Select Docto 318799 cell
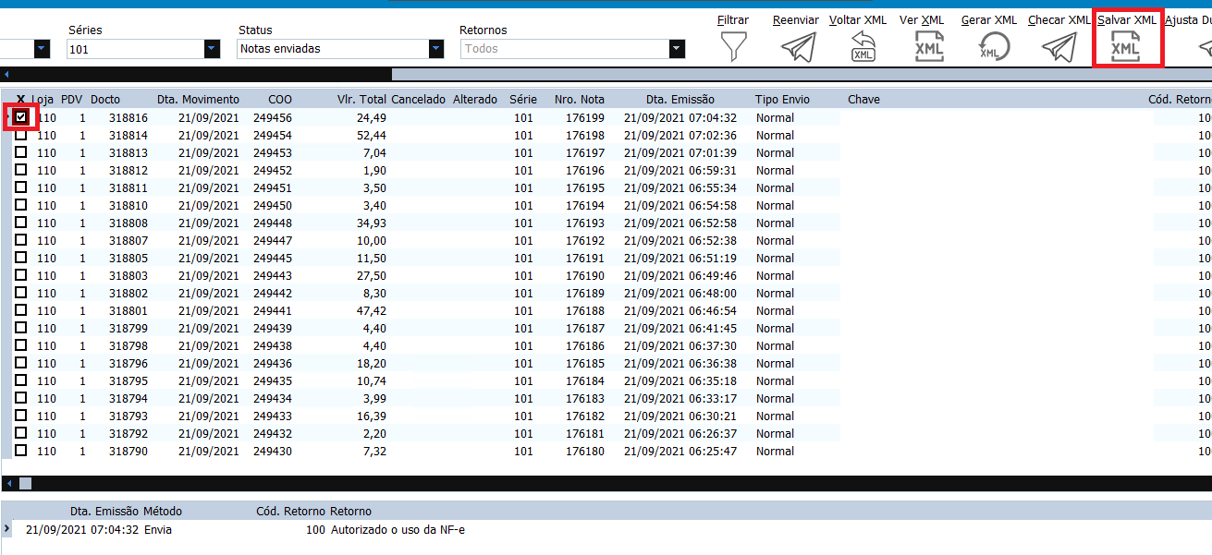Viewport: 1212px width, 555px height. tap(128, 328)
